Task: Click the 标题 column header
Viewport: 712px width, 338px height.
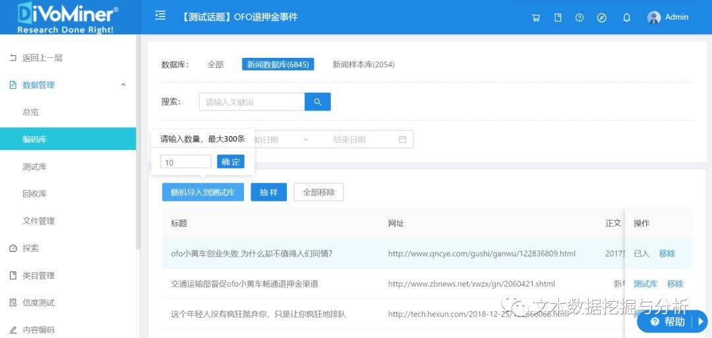Action: click(x=179, y=224)
